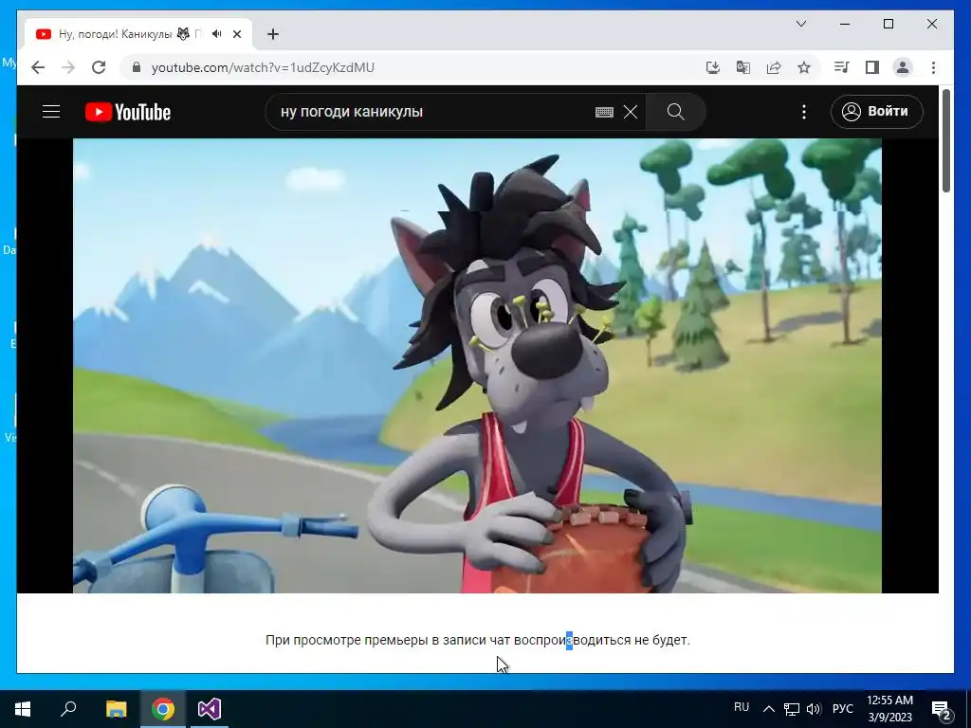Go back to previous page

38,67
